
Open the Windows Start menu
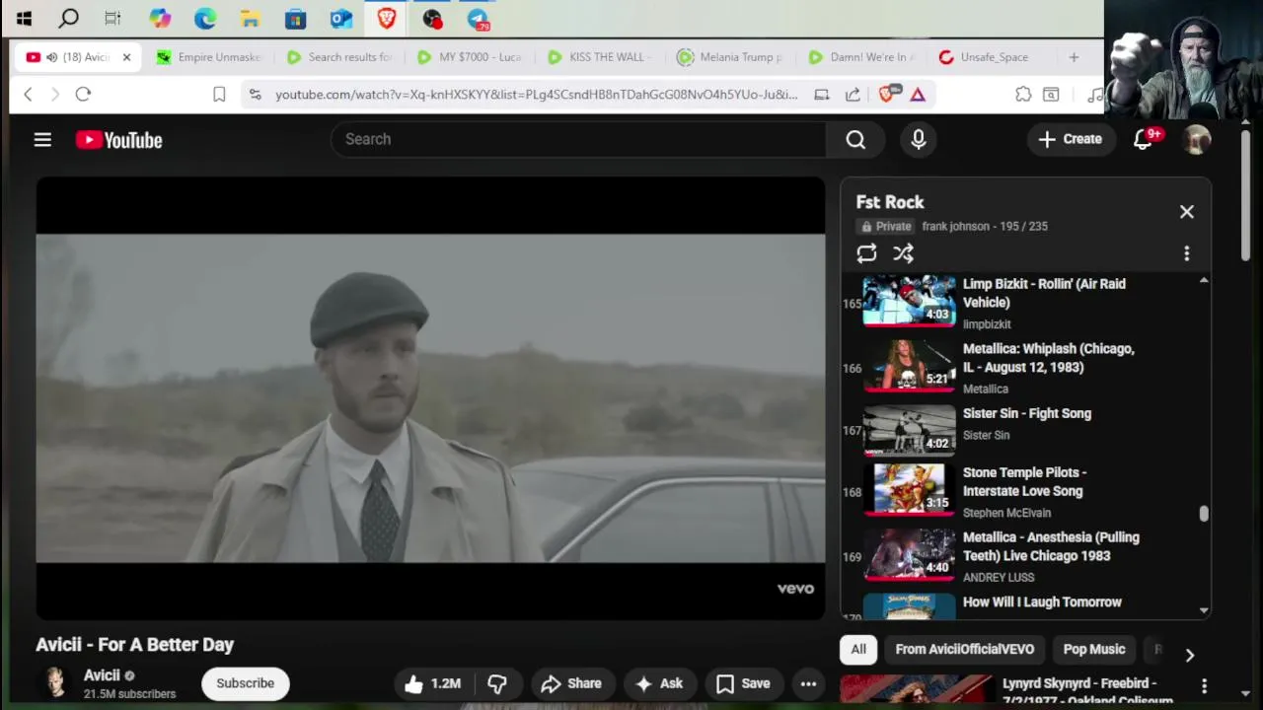[24, 18]
